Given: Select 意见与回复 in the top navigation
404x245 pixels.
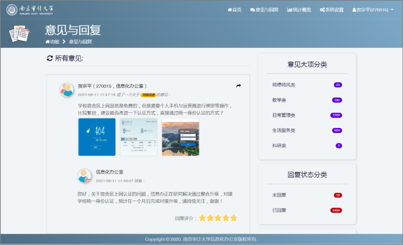Looking at the screenshot, I should (264, 10).
